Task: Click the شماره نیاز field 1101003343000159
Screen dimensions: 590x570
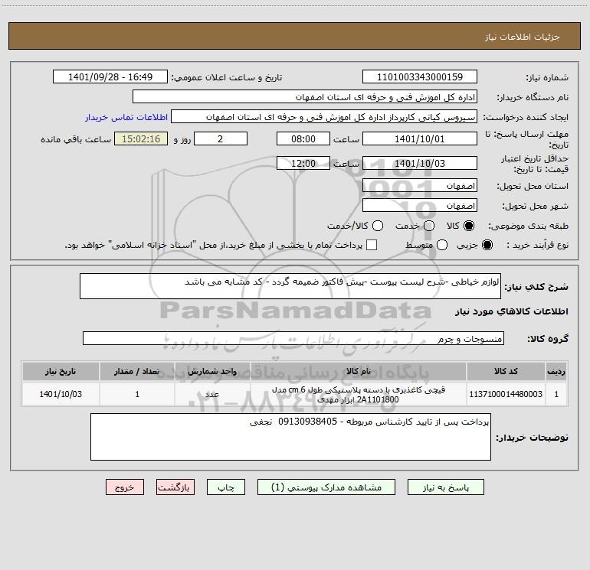Action: 420,77
